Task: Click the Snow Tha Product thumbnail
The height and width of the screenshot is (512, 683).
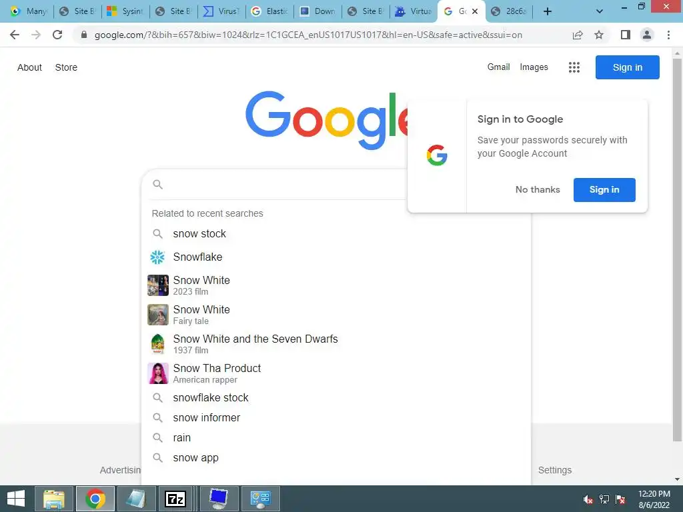Action: 157,373
